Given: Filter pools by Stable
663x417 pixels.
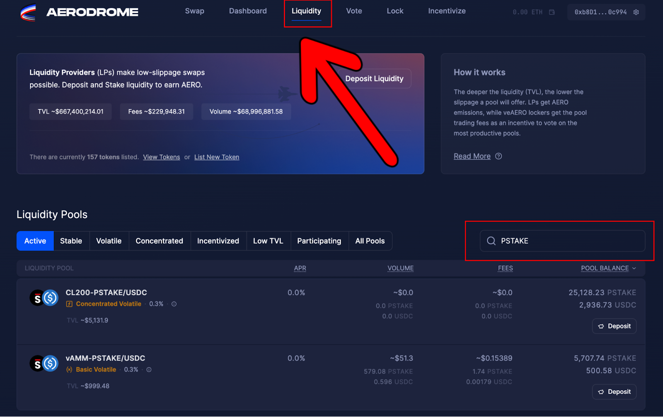Looking at the screenshot, I should coord(71,241).
